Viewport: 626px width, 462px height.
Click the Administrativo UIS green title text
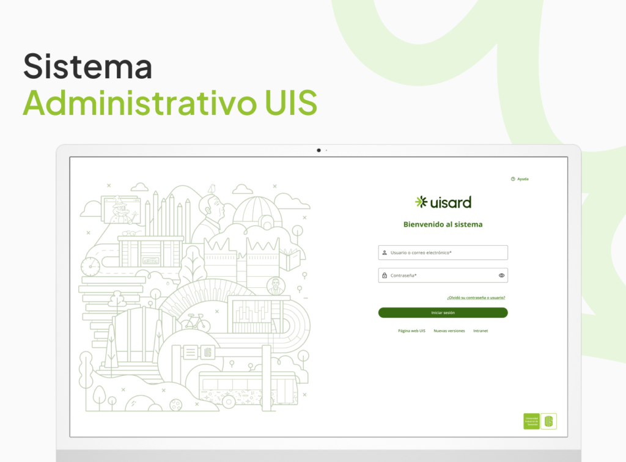coord(170,103)
